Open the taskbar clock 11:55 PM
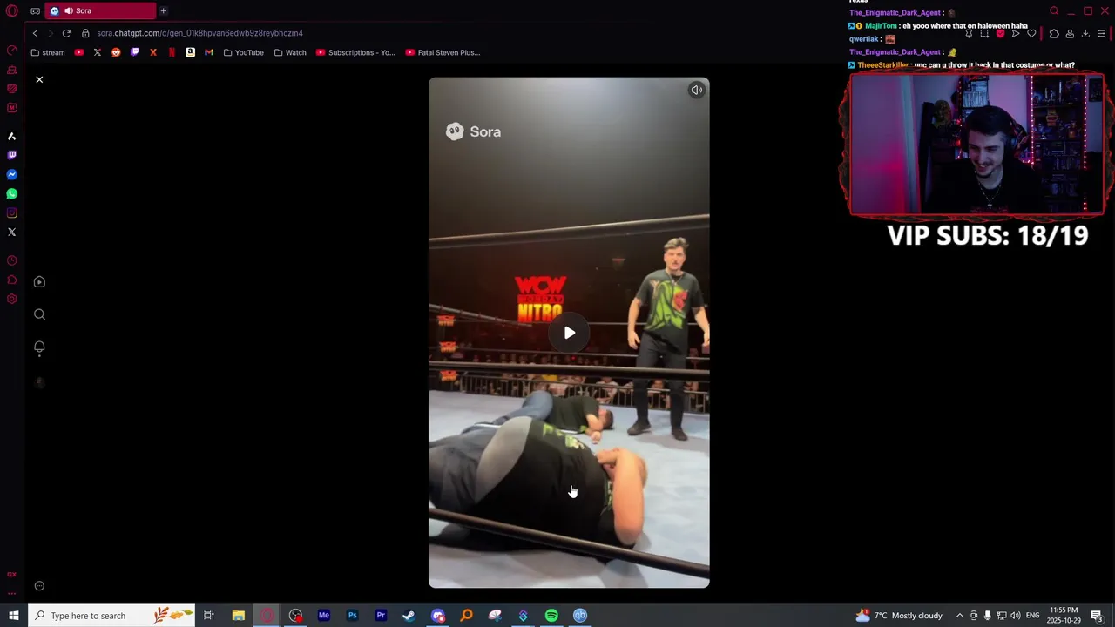The height and width of the screenshot is (627, 1115). pos(1064,616)
